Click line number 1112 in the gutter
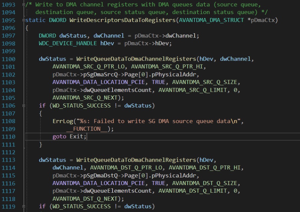300x212 pixels. pos(8,152)
